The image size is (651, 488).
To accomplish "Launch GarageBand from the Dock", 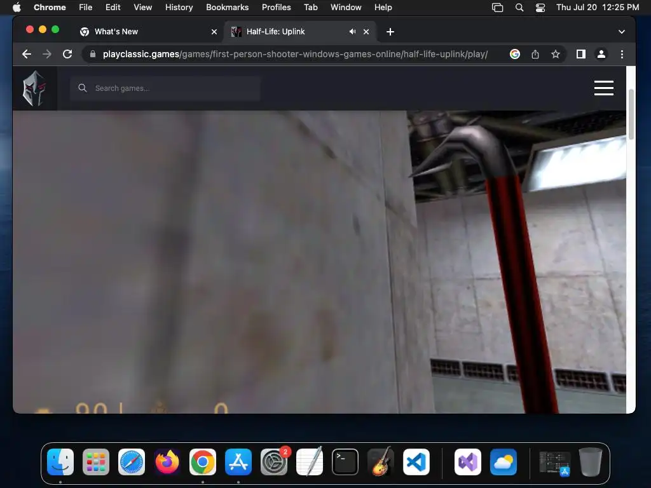I will [x=381, y=461].
